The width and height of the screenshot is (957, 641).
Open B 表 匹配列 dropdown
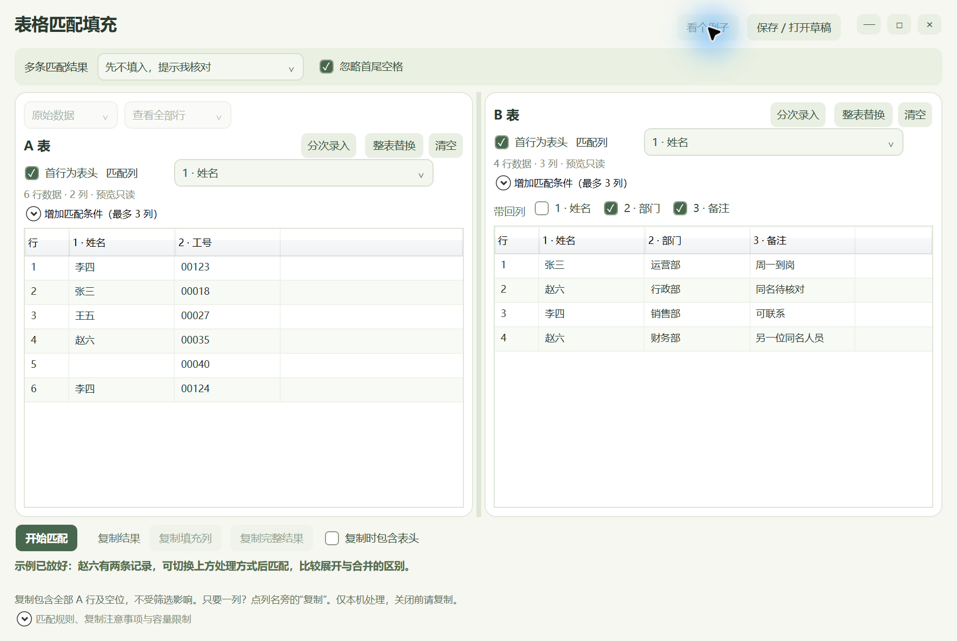(773, 142)
